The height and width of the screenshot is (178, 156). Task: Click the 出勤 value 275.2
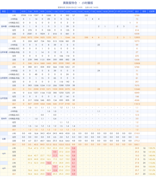pos(137,141)
